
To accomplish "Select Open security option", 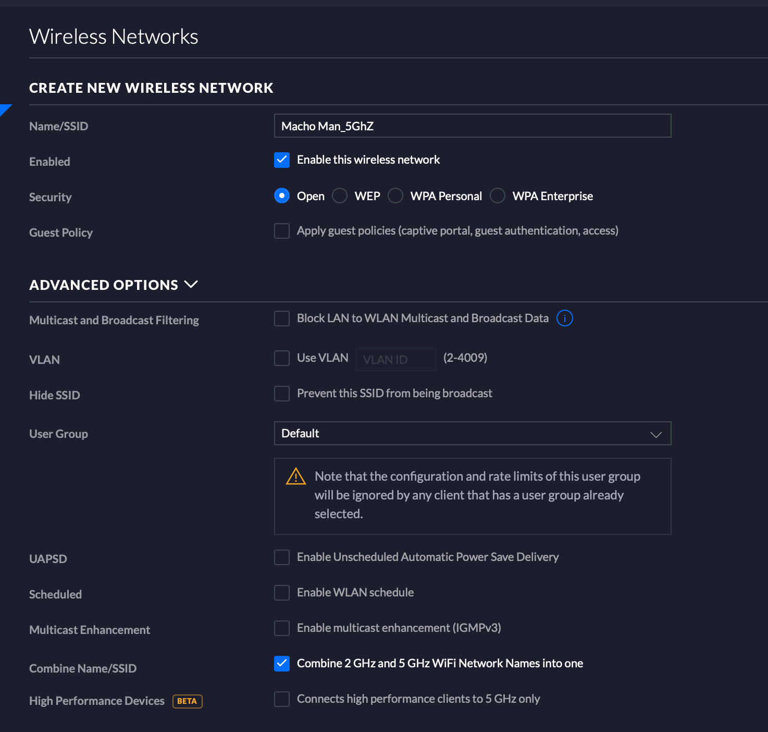I will click(x=282, y=196).
